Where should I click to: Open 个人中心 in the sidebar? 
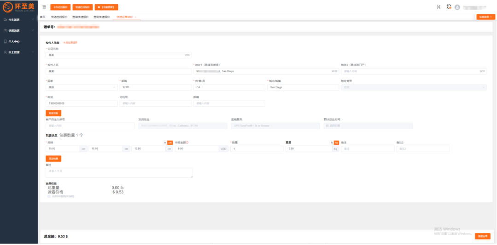point(14,41)
